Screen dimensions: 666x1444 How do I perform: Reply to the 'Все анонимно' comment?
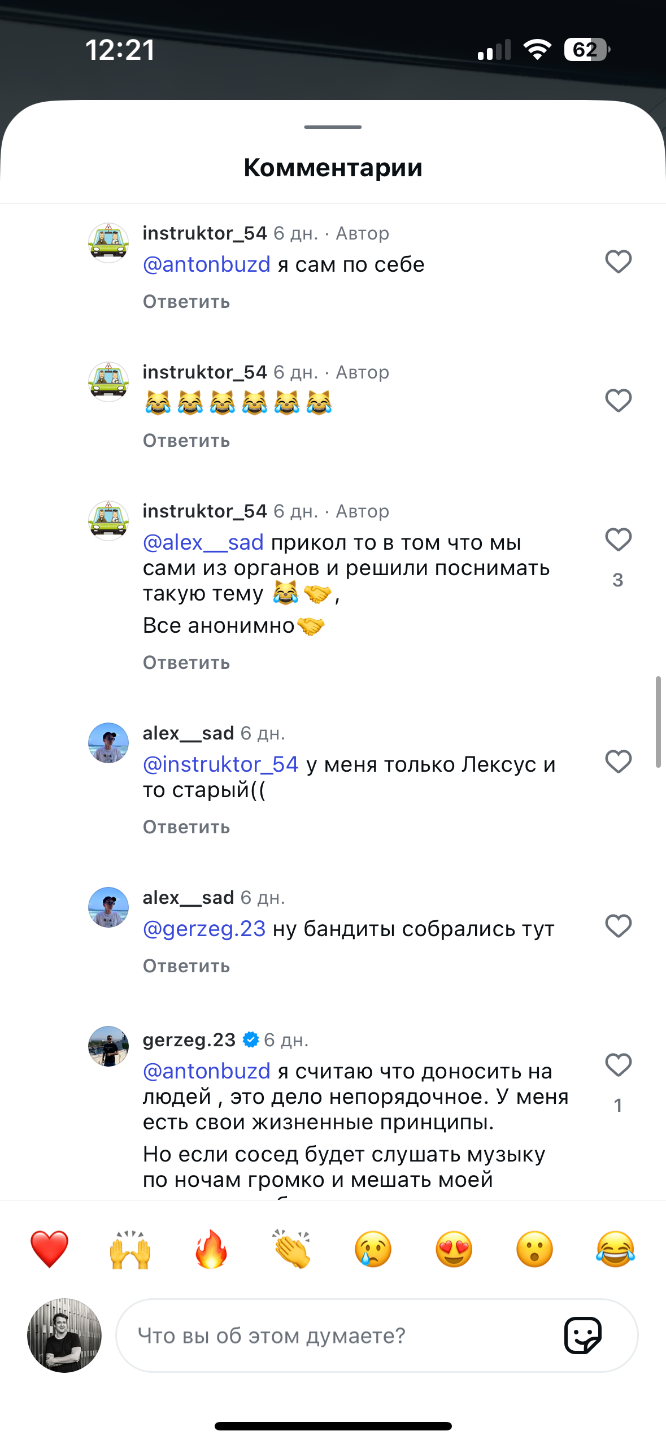tap(186, 663)
